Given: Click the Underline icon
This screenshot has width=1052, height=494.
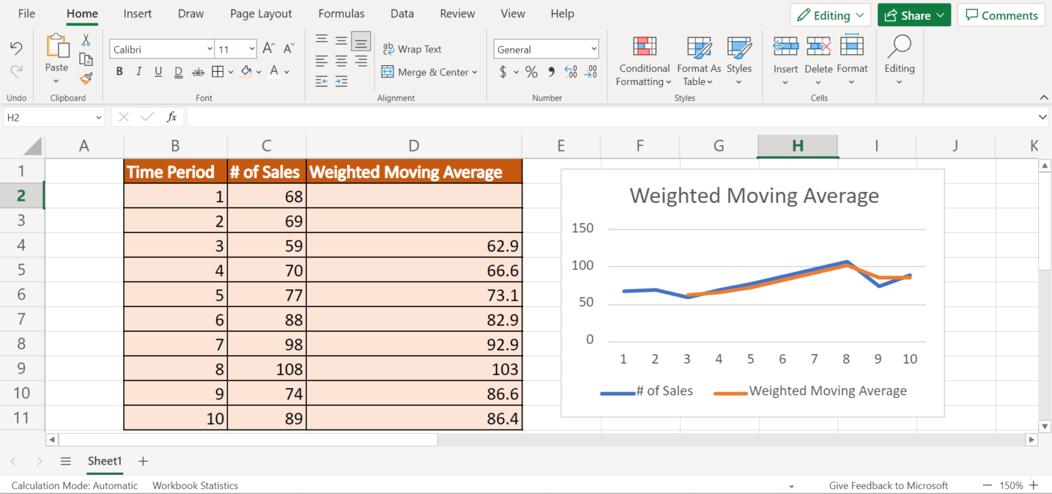Looking at the screenshot, I should (x=158, y=71).
